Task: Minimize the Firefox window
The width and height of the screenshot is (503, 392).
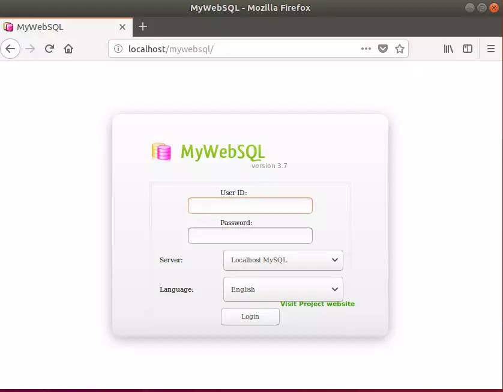Action: [469, 8]
